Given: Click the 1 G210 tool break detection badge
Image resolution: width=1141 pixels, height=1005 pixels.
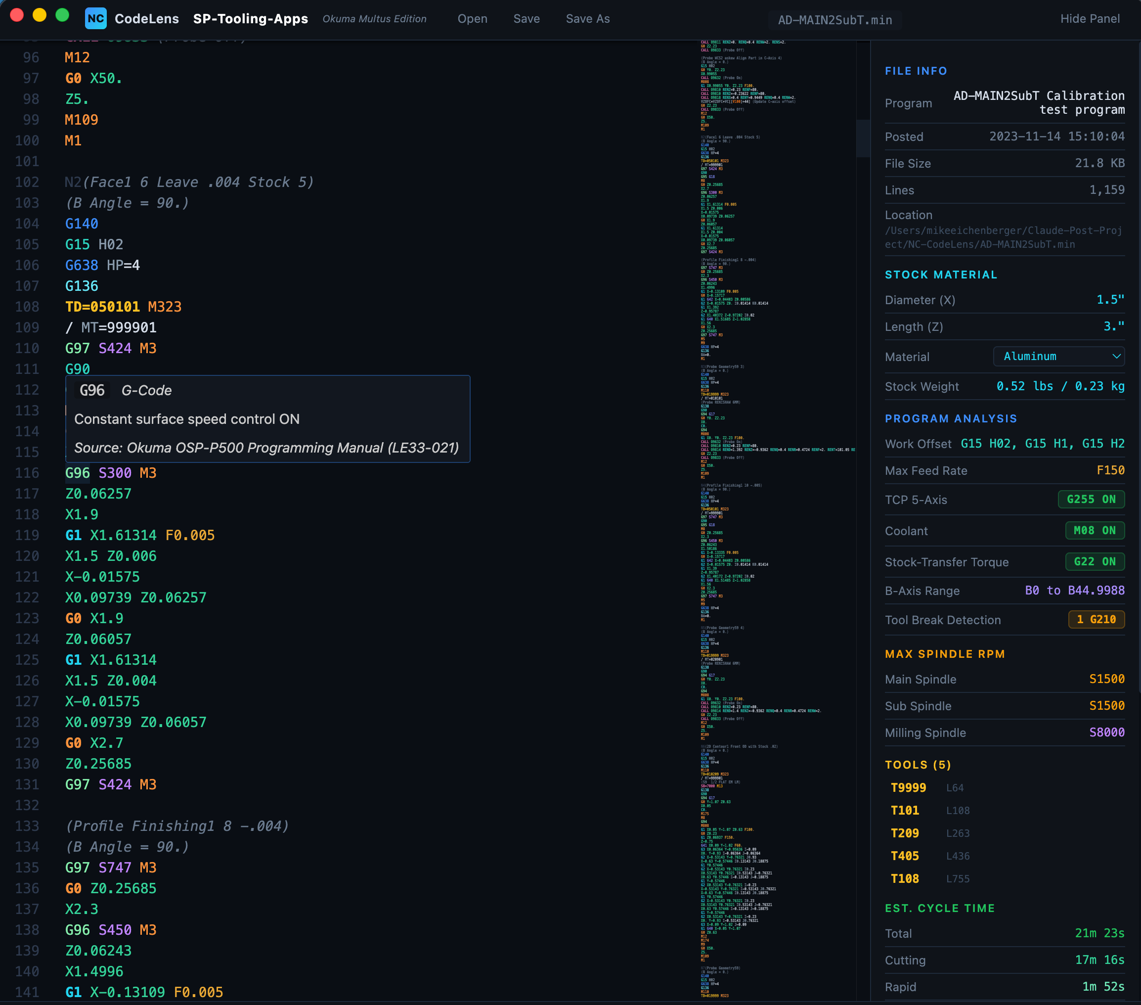Looking at the screenshot, I should click(x=1096, y=619).
